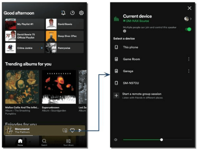The image size is (197, 150).
Task: Click green equalizer bars icon
Action: pyautogui.click(x=116, y=19)
